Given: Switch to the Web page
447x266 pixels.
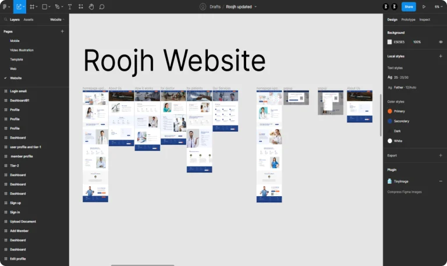Looking at the screenshot, I should pyautogui.click(x=13, y=69).
